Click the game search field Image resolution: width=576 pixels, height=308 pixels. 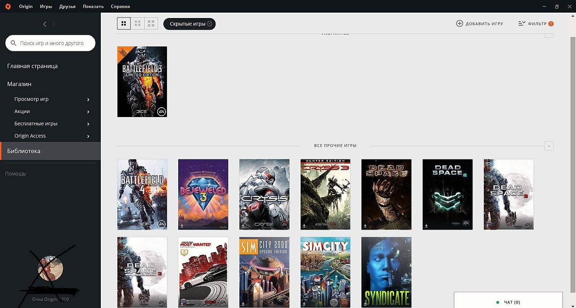pos(50,43)
